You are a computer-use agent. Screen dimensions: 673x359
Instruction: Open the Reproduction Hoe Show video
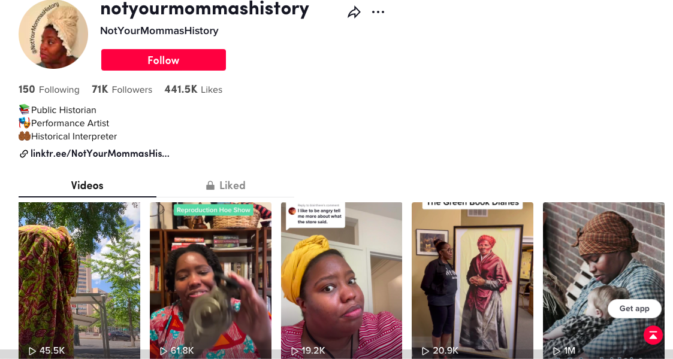(210, 281)
